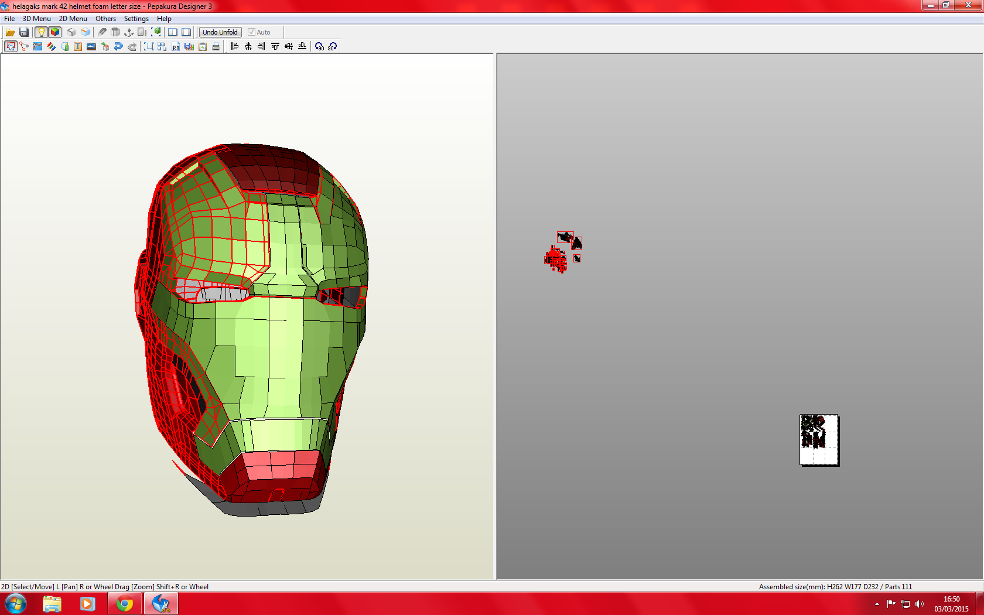The width and height of the screenshot is (984, 615).
Task: Select the red unfolded parts cluster
Action: [556, 259]
